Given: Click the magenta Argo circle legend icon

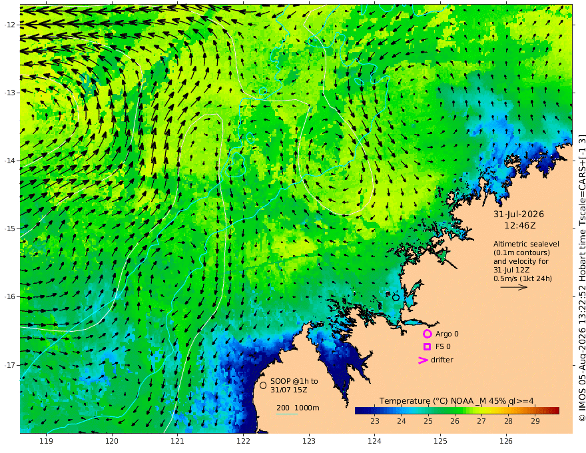Looking at the screenshot, I should point(427,334).
